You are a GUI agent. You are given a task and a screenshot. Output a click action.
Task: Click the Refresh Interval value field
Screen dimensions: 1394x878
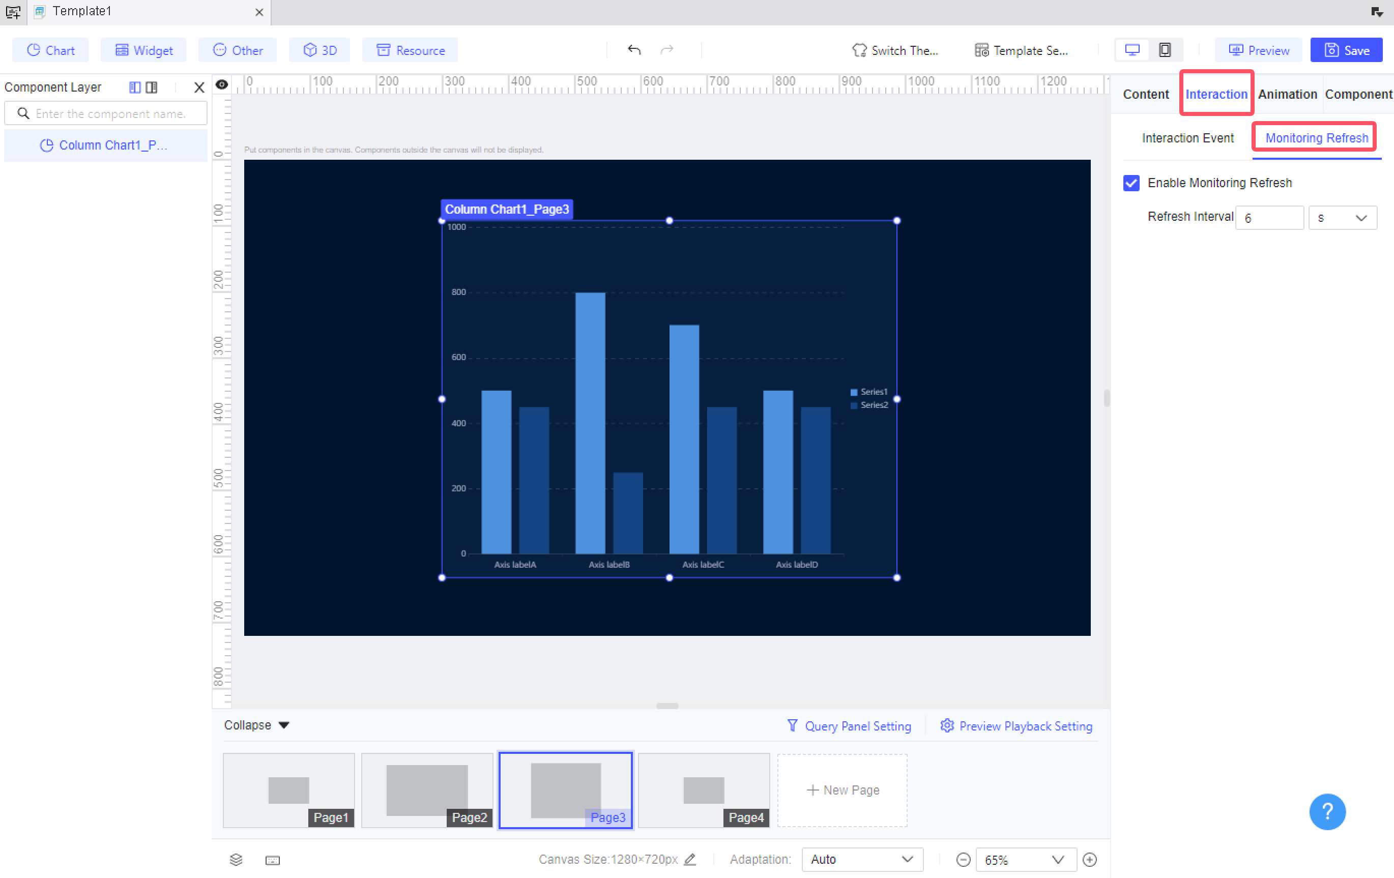pos(1269,218)
